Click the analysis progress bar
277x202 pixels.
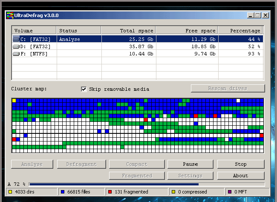(x=147, y=185)
